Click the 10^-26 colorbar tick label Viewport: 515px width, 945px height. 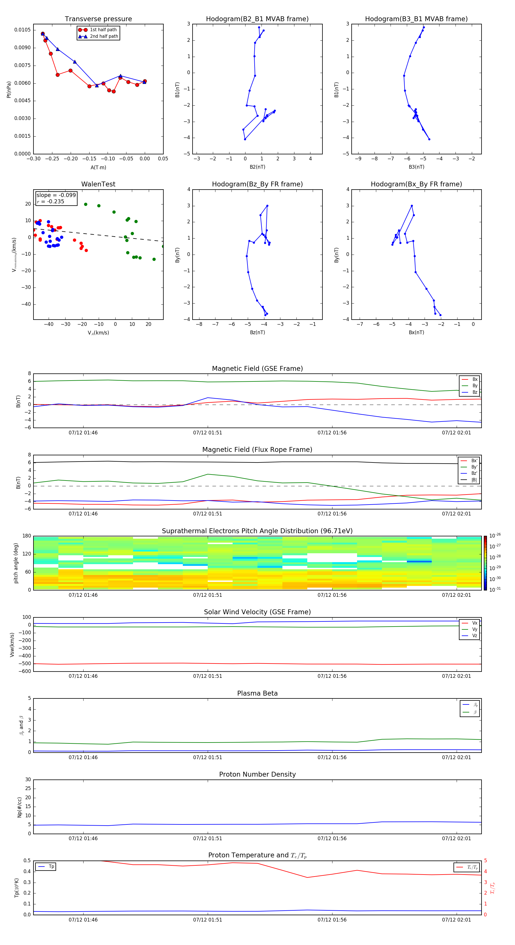(495, 535)
